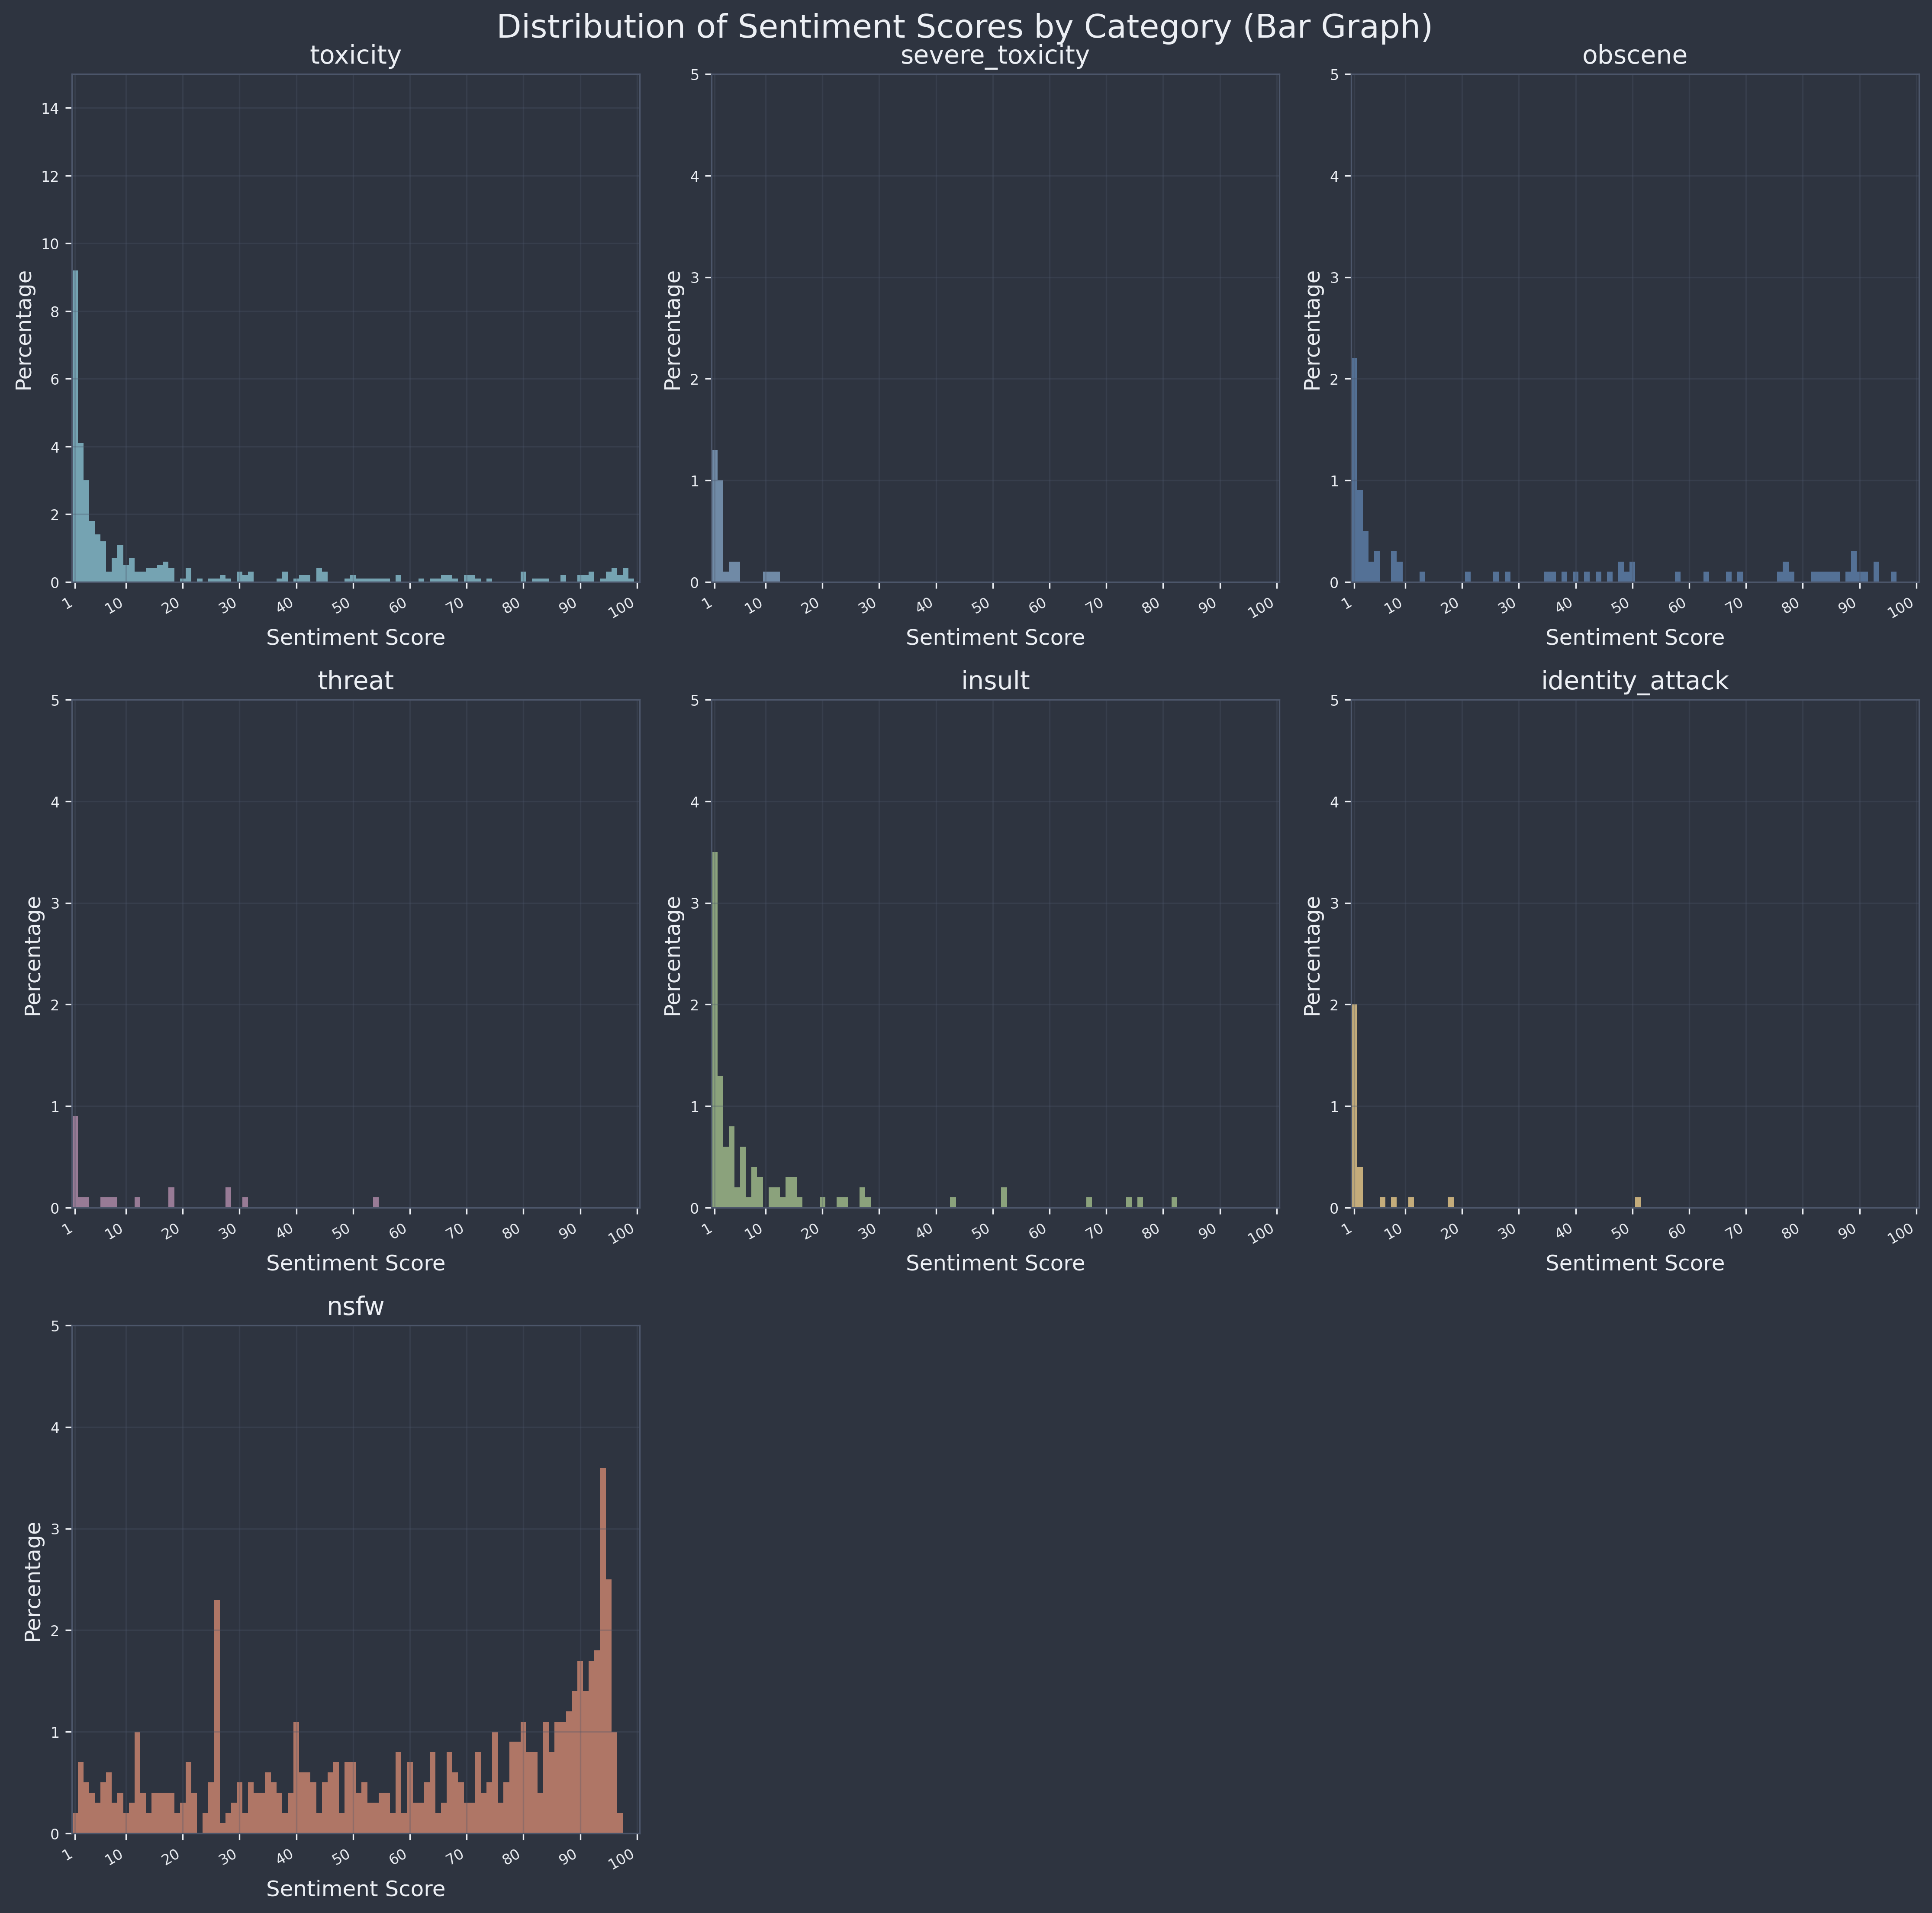Click the 'severe_toxicity' subplot title
Viewport: 1932px width, 1913px height.
tap(995, 56)
